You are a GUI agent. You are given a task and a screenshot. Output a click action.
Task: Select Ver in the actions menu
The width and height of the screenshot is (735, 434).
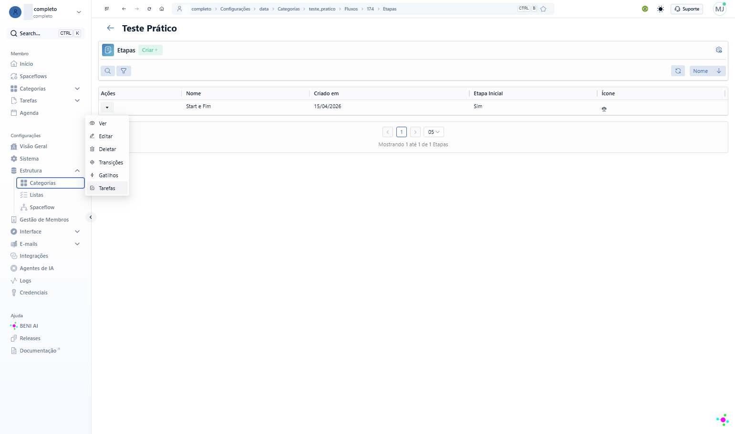(107, 123)
